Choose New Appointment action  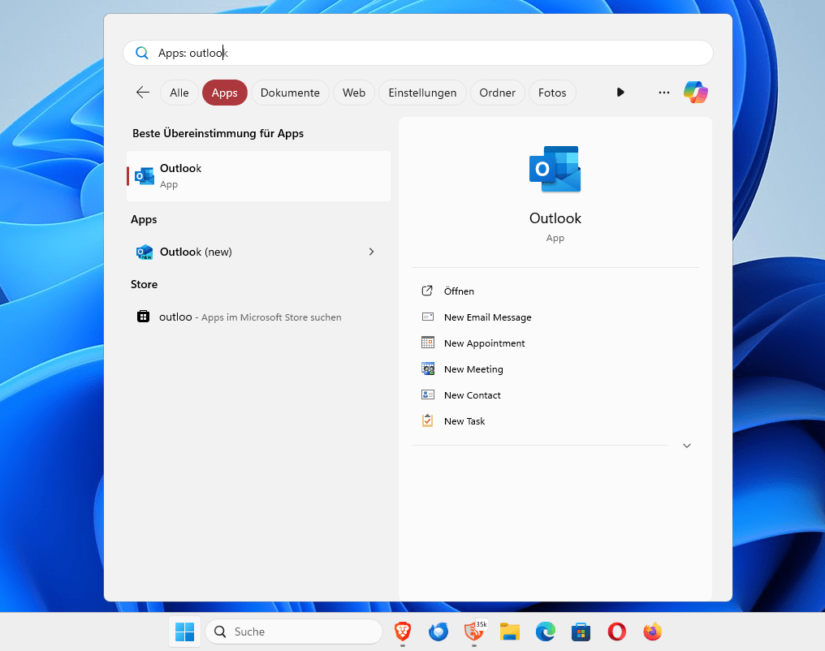[485, 343]
